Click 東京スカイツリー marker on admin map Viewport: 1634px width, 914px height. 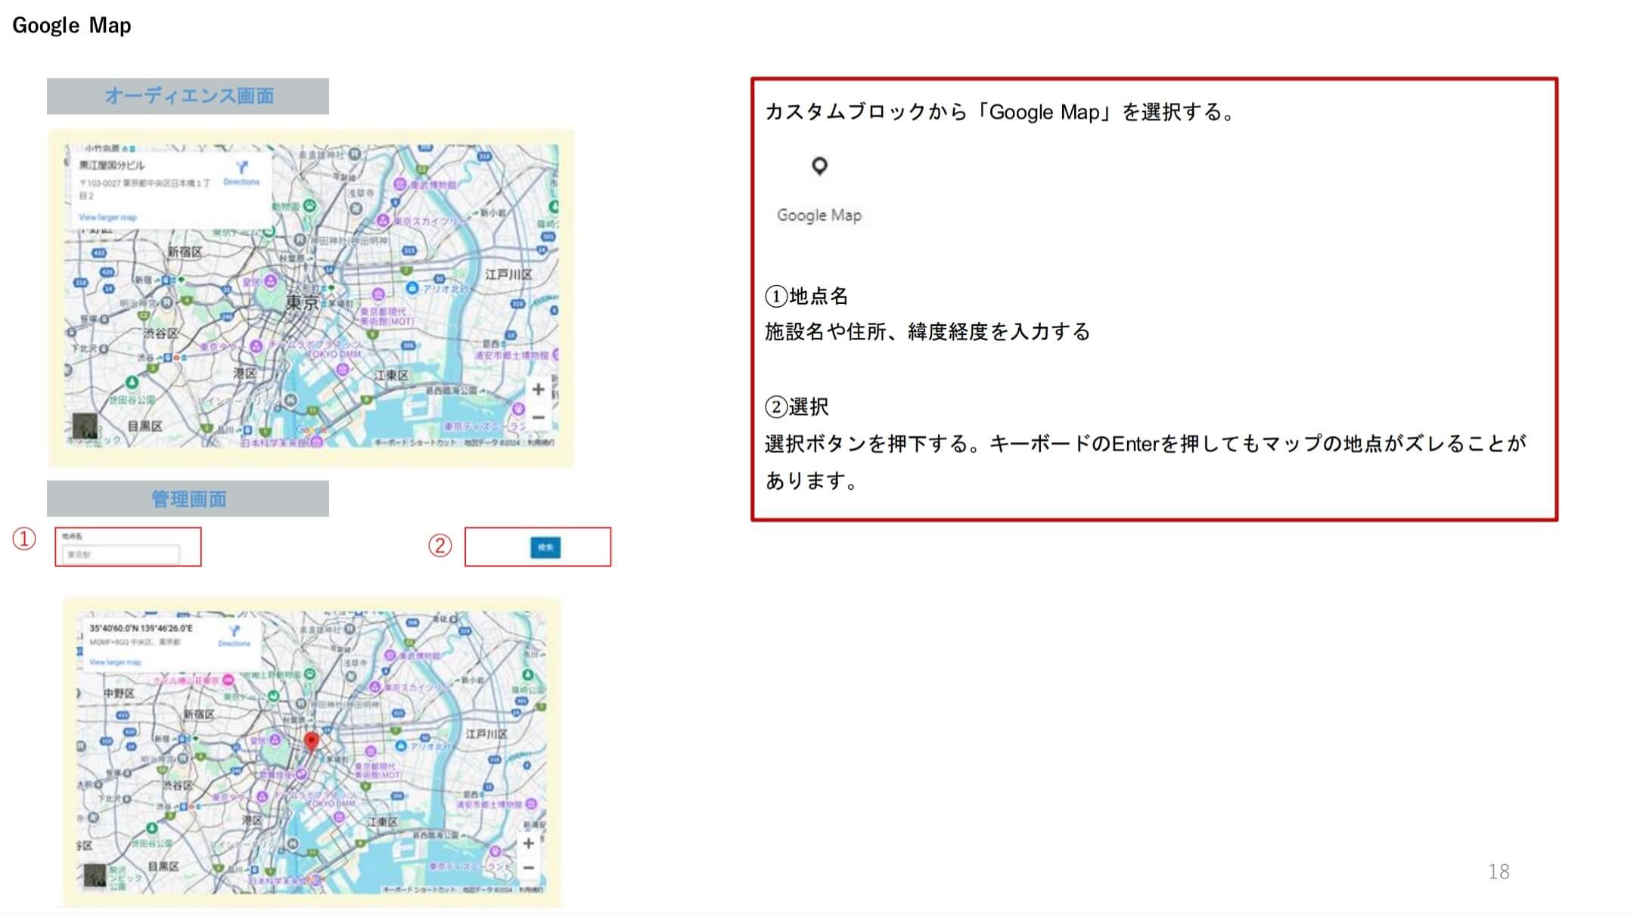tap(374, 687)
